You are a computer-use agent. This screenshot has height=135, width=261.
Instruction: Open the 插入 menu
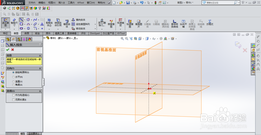click(x=62, y=3)
